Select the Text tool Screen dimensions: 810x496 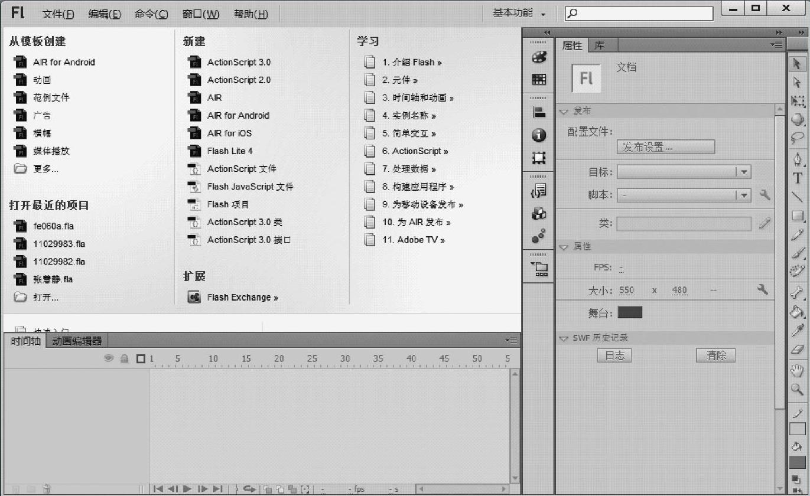(797, 178)
